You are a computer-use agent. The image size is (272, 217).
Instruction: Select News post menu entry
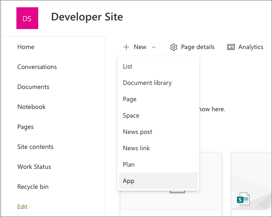tap(158, 132)
